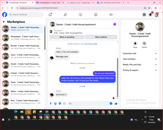Click the Search Facebook field
Viewport: 163px width, 130px height.
26,15
